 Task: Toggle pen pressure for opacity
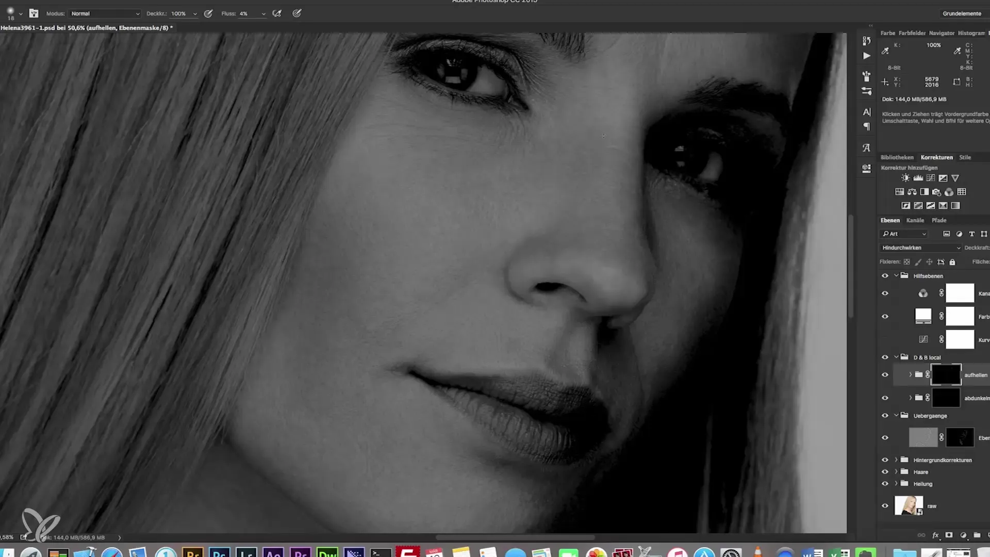[208, 13]
